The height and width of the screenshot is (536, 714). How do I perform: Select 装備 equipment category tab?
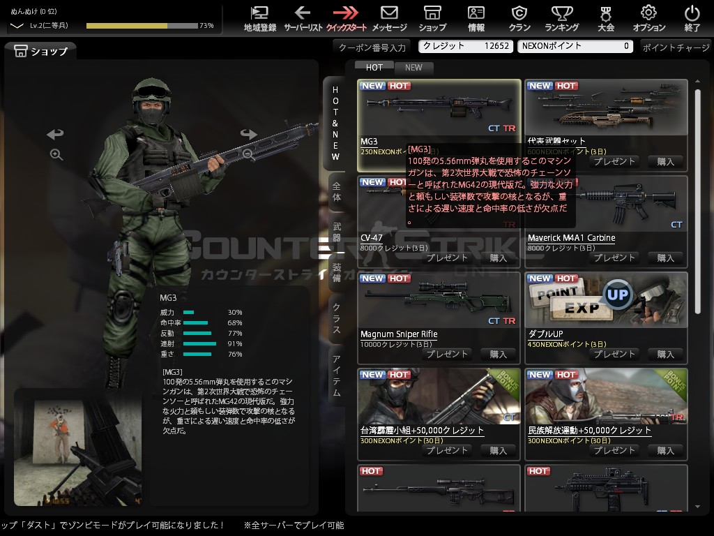(337, 272)
